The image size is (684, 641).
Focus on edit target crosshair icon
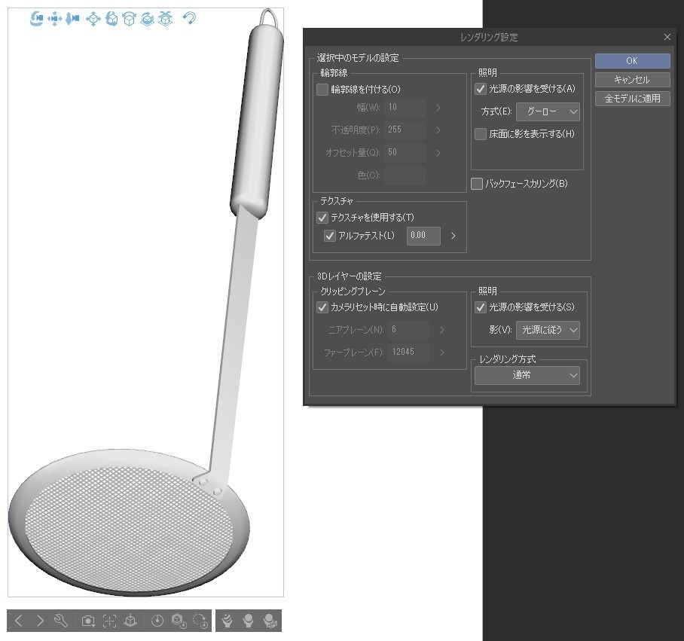109,621
